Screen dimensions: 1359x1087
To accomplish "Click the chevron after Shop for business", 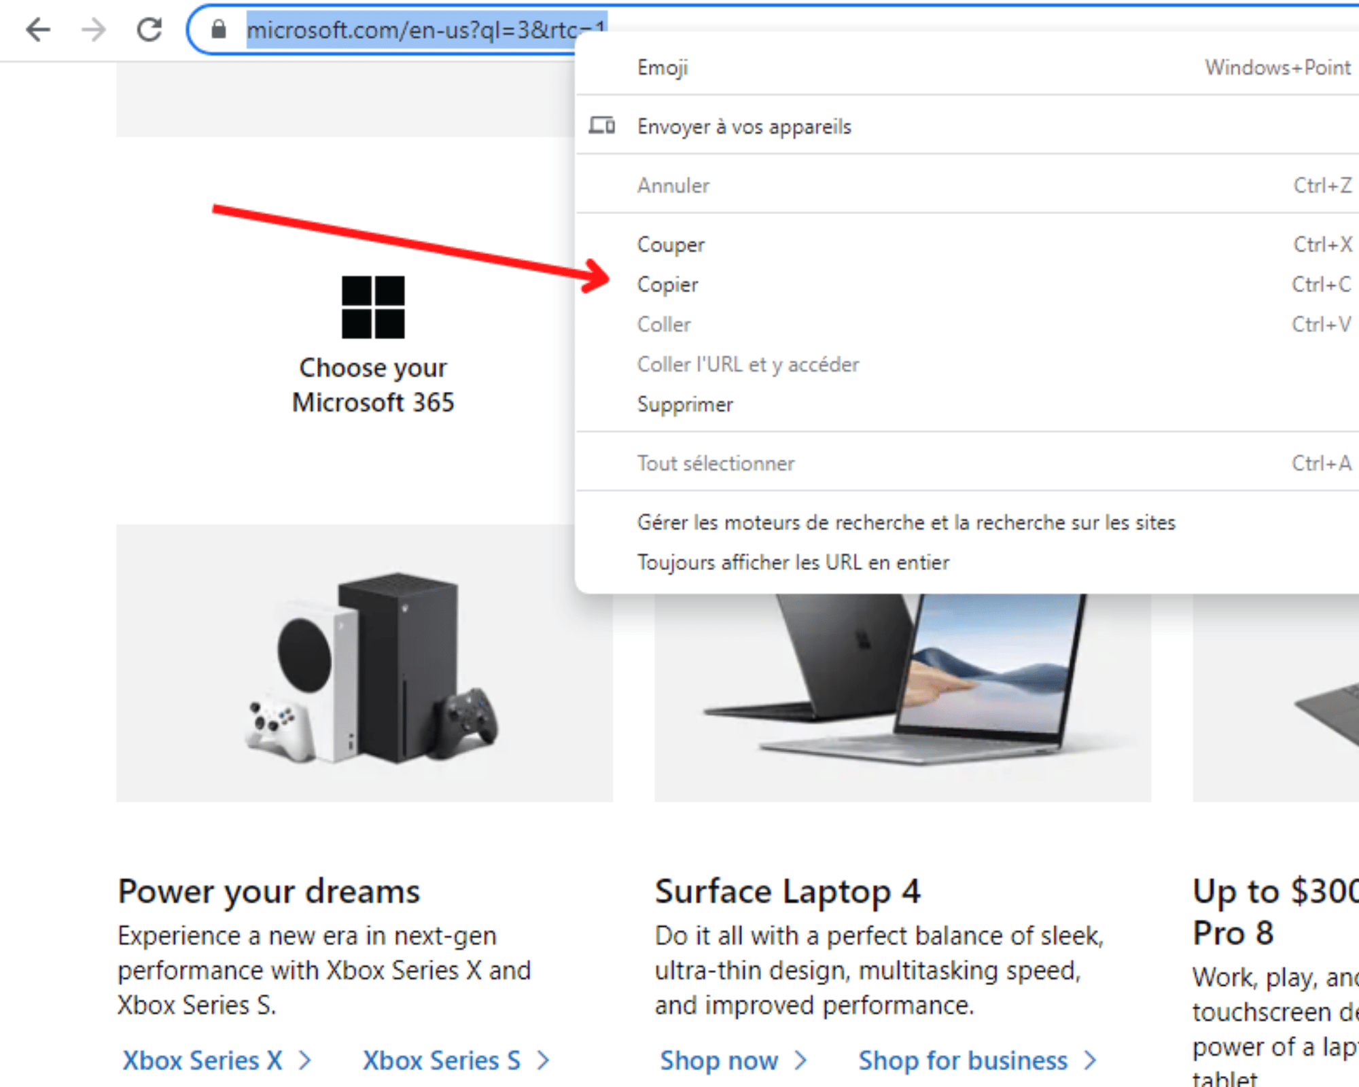I will pos(1091,1061).
